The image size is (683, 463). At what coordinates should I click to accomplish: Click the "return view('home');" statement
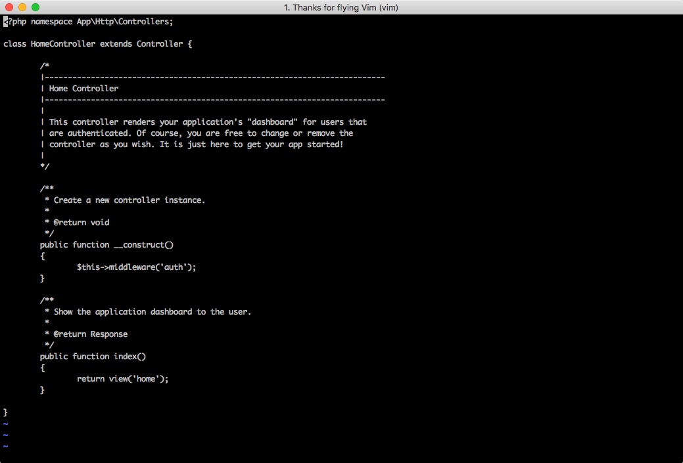[123, 379]
